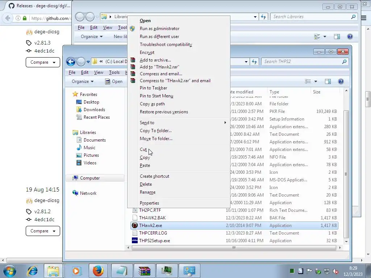
Task: Select THAWK2.BAK file
Action: tap(152, 218)
